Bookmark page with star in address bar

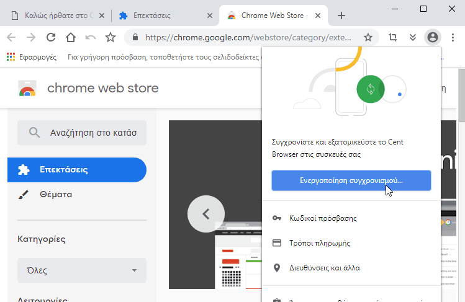pos(368,37)
